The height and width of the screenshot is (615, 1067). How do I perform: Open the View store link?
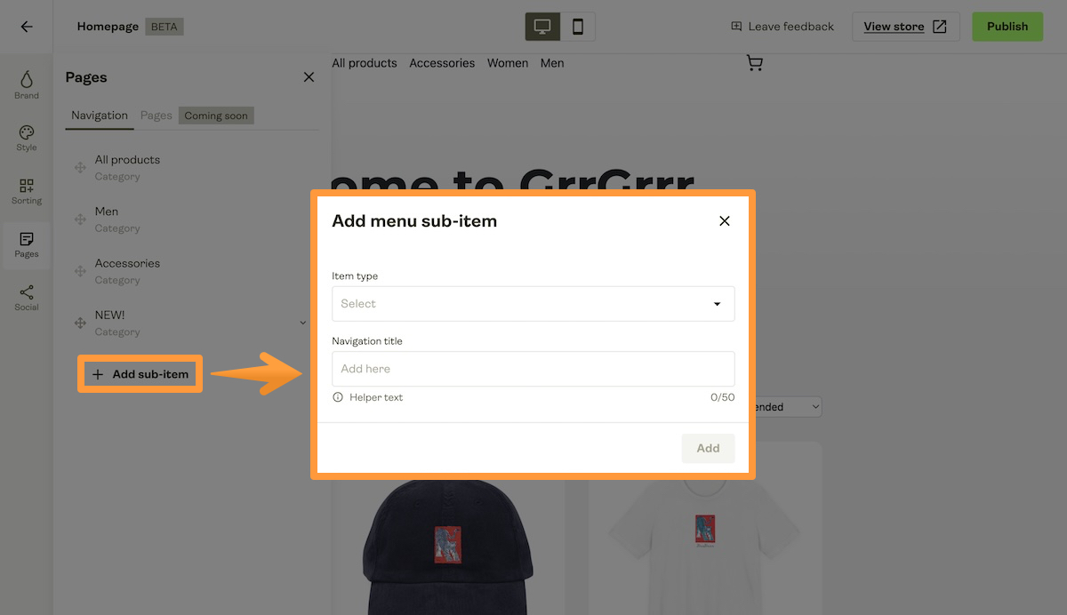[905, 27]
